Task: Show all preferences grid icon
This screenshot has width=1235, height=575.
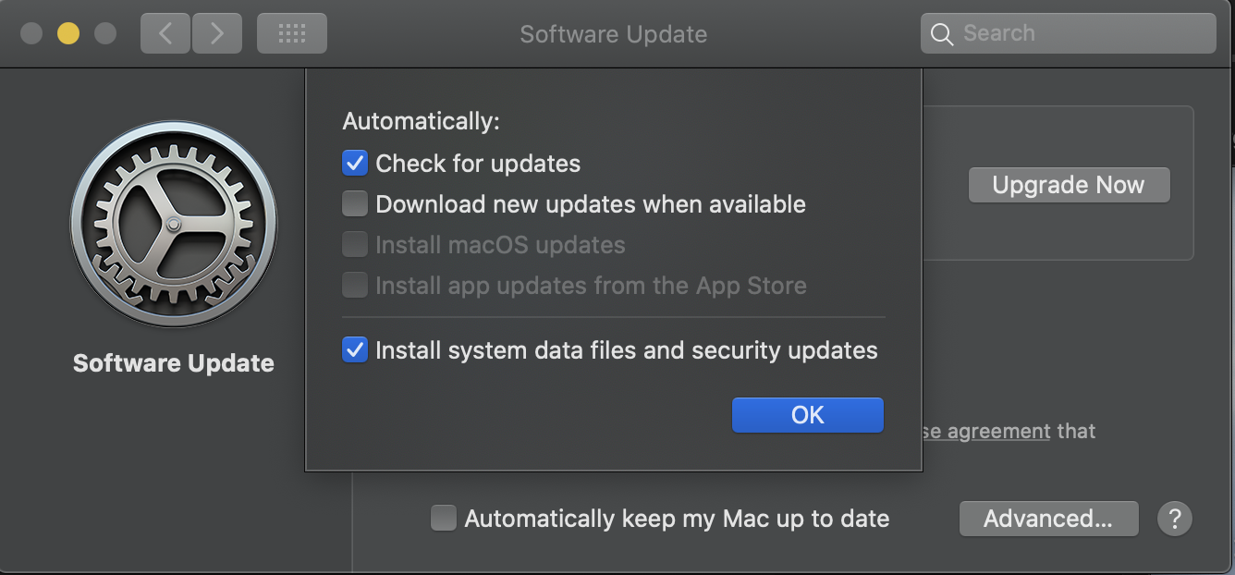Action: [292, 33]
